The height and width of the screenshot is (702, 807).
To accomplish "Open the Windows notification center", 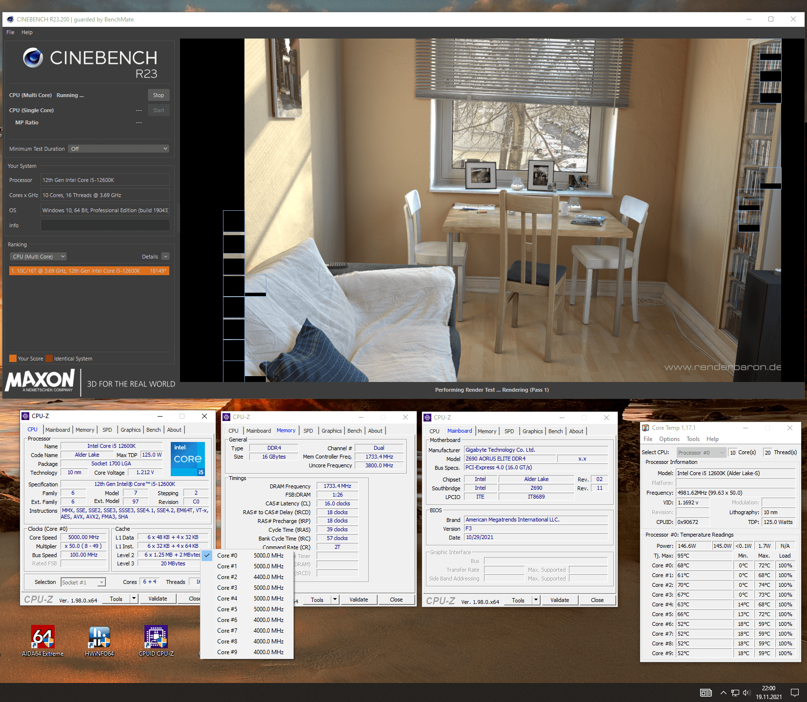I will tap(795, 693).
